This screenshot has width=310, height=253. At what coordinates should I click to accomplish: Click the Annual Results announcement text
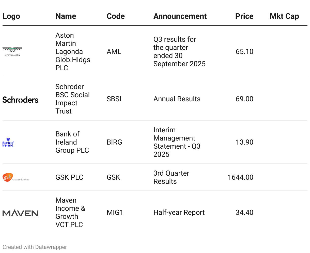coord(177,99)
